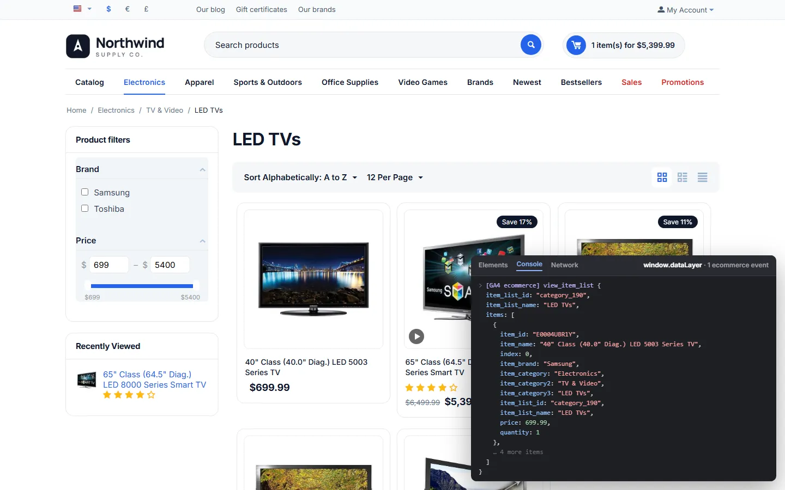Switch to grid view layout icon
The width and height of the screenshot is (785, 490).
662,177
